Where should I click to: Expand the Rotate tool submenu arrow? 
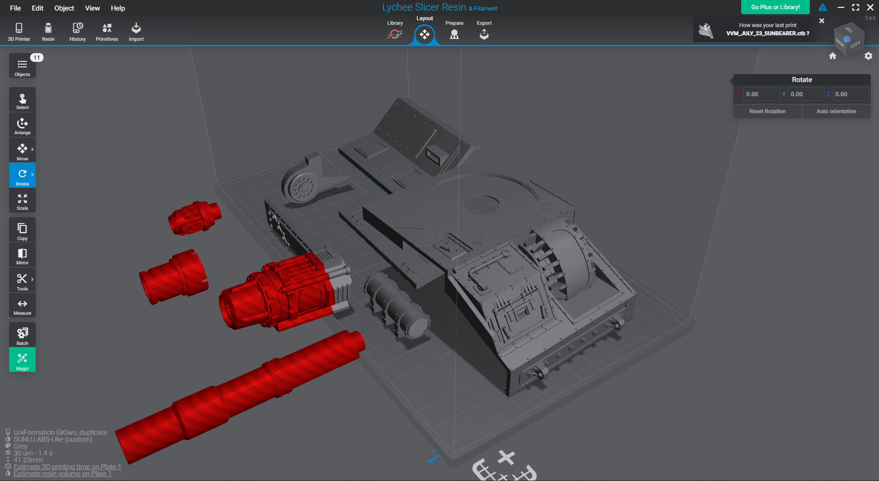33,175
